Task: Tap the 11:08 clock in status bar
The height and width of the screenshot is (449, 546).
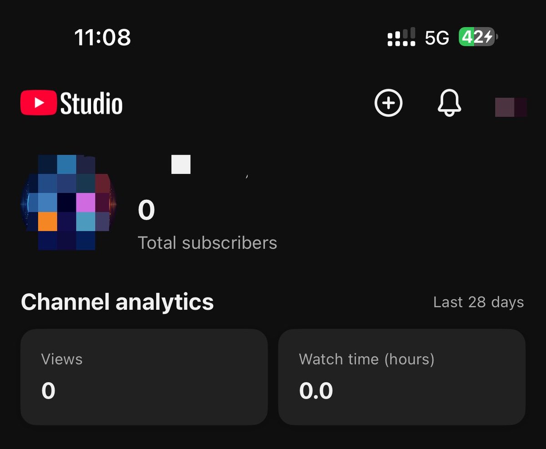Action: [x=102, y=37]
